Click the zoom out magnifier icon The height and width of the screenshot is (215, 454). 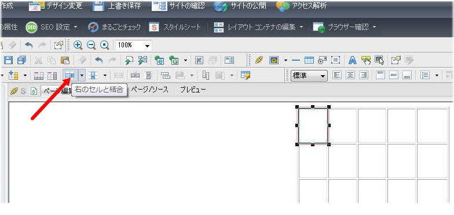(x=91, y=45)
